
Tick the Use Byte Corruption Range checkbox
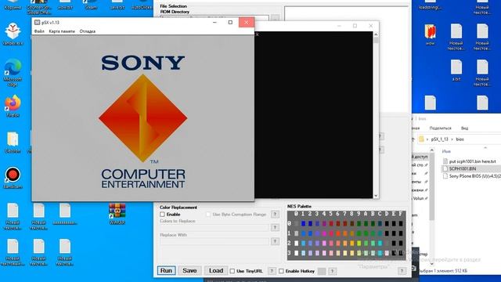click(x=208, y=214)
